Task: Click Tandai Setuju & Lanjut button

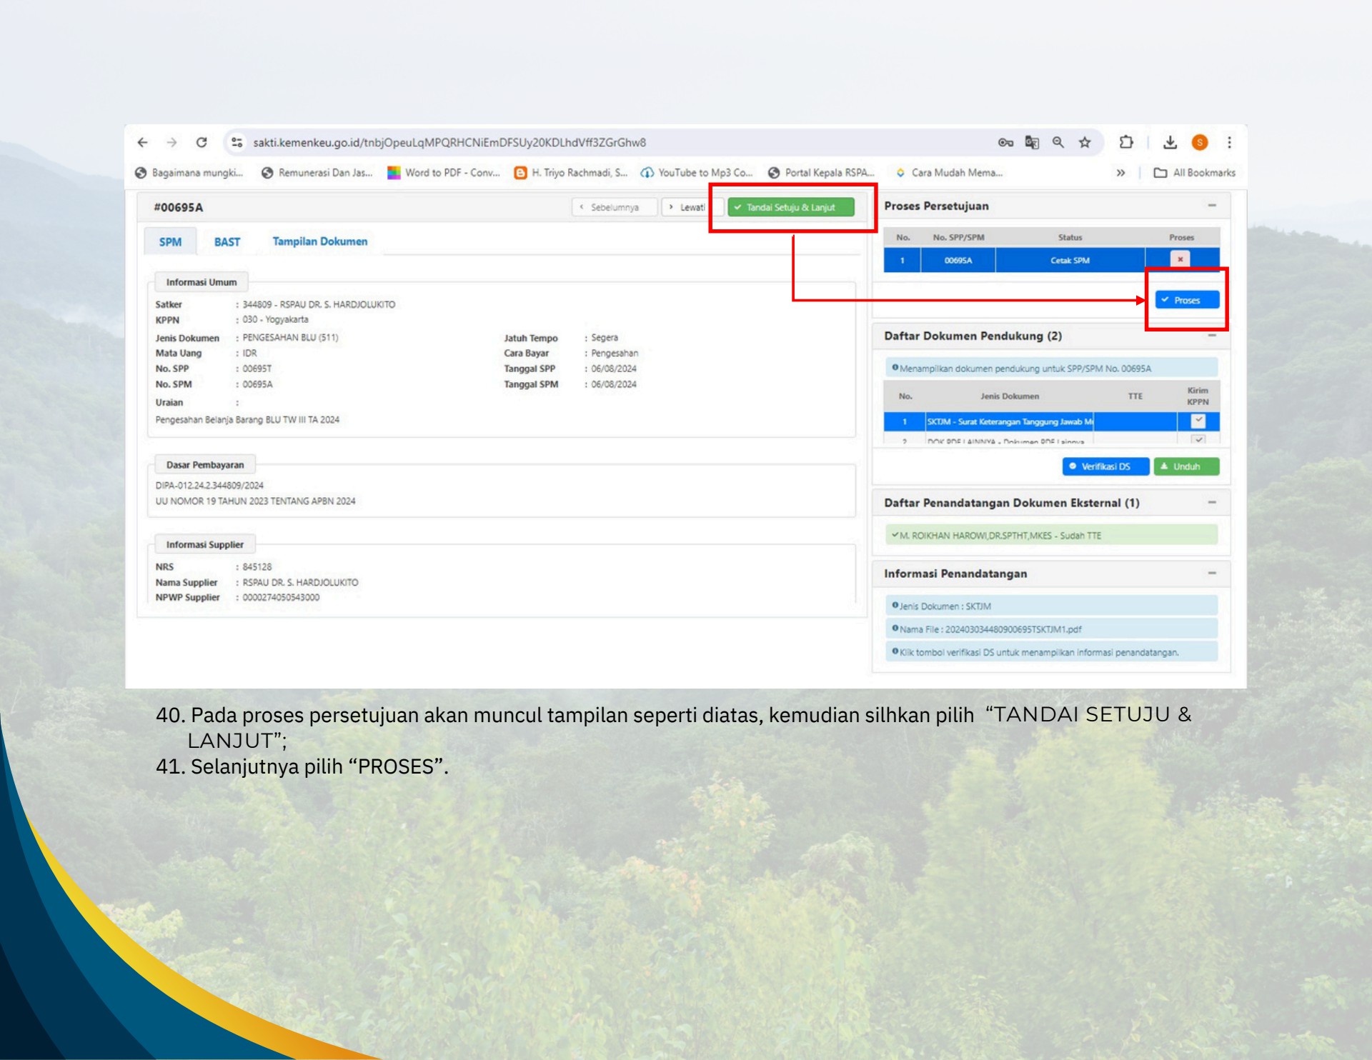Action: pyautogui.click(x=790, y=207)
